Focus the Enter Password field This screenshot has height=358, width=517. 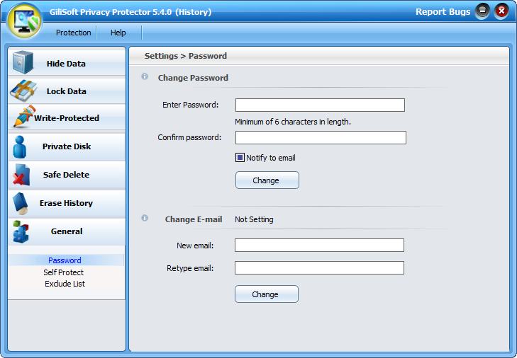click(x=320, y=105)
